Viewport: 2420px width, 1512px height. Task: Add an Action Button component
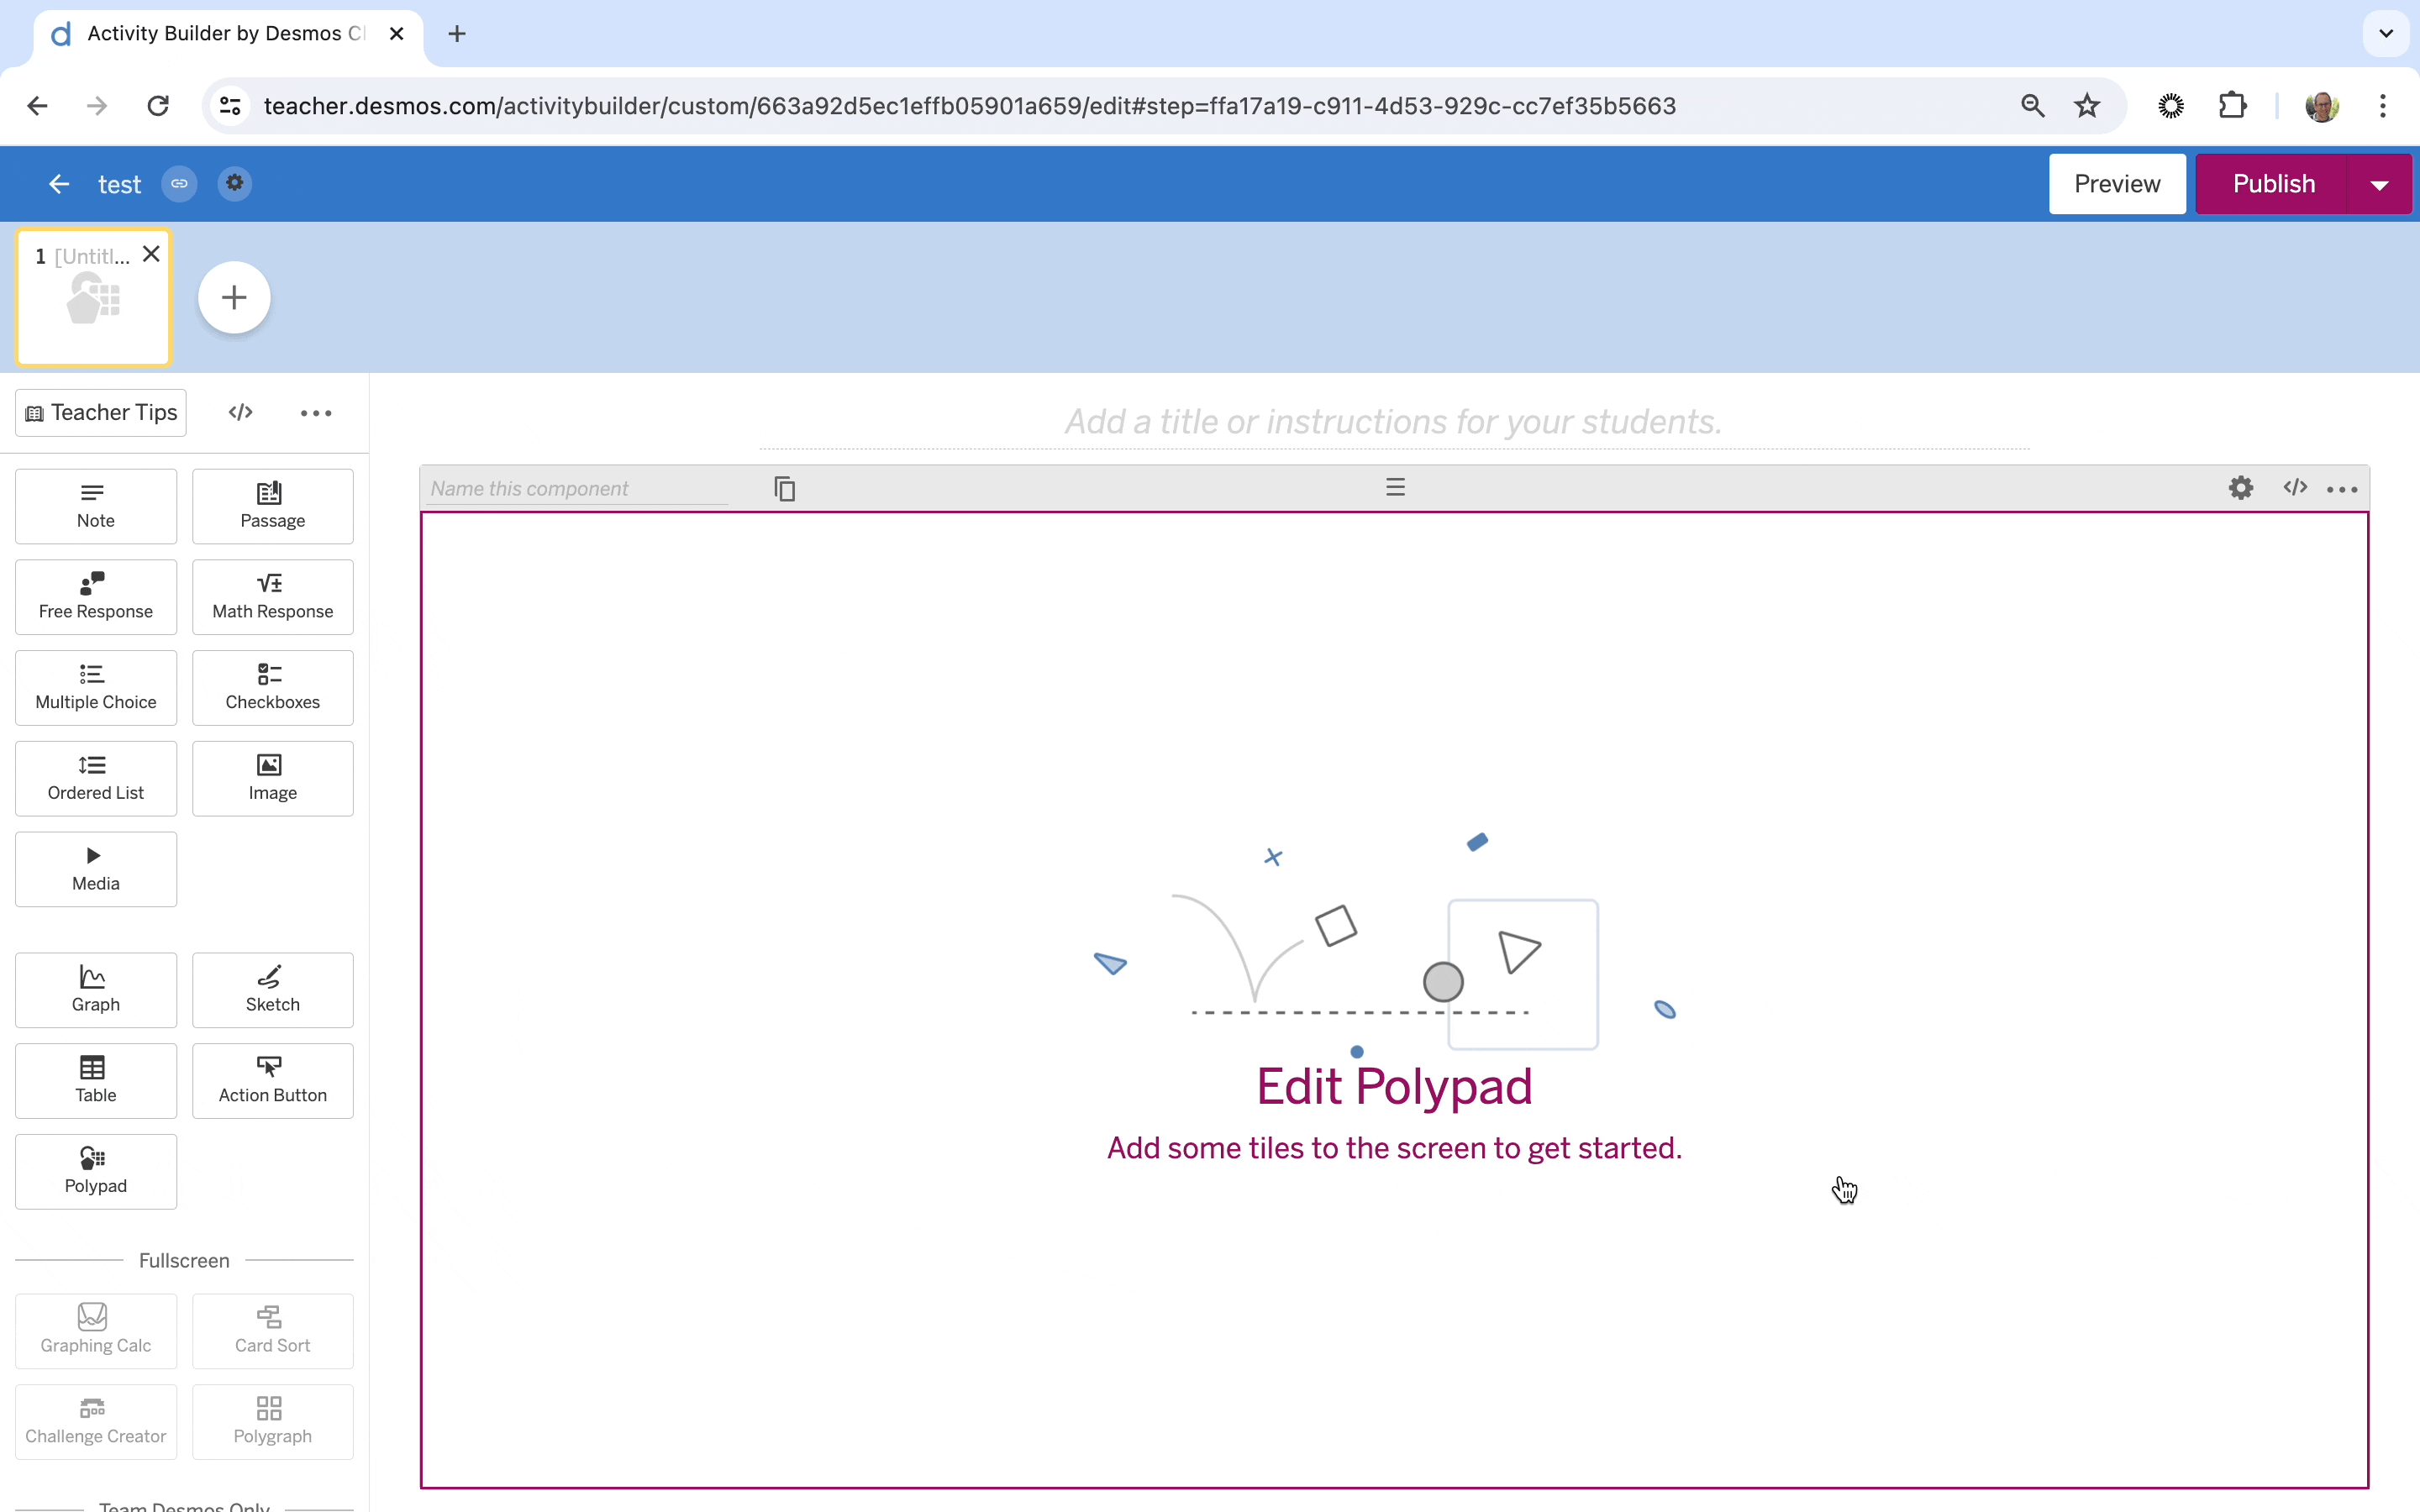click(272, 1081)
